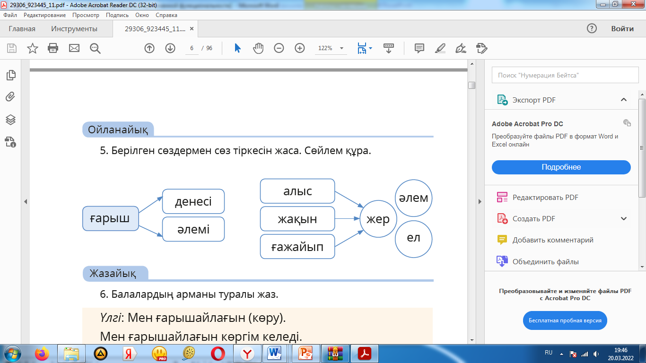Switch to the Инструменты tab
This screenshot has width=646, height=363.
tap(74, 29)
